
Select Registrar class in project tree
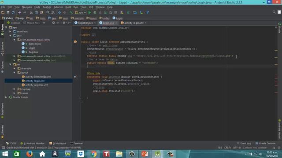tap(30, 52)
